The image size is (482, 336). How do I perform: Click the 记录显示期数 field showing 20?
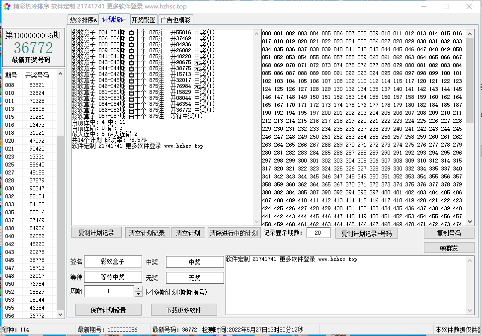point(318,233)
